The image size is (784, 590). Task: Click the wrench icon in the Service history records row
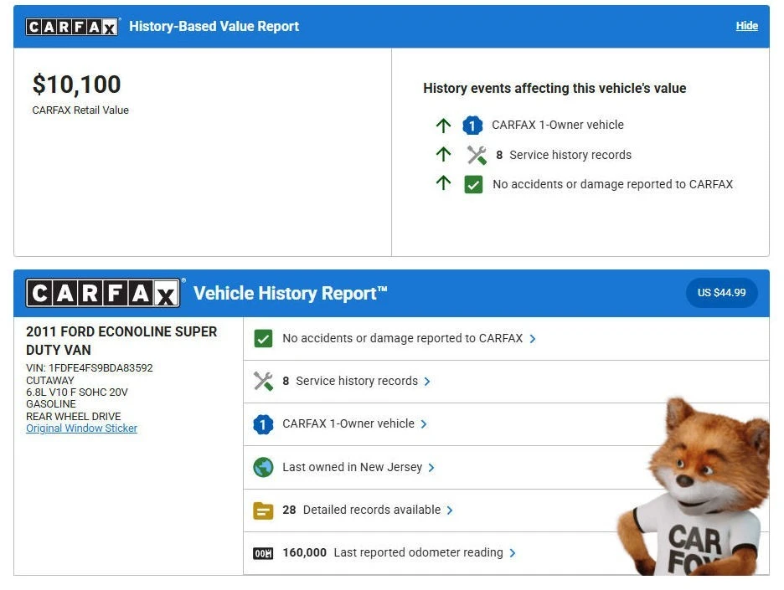263,381
